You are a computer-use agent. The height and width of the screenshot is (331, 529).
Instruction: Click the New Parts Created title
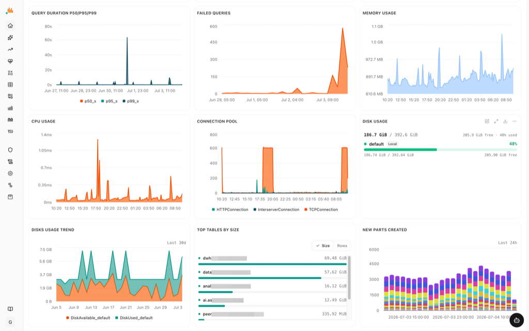click(x=384, y=230)
